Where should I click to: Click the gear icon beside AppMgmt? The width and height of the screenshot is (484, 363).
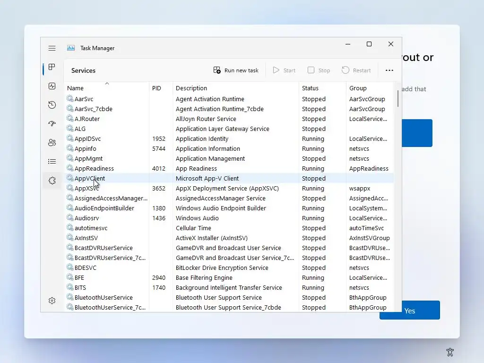[x=70, y=158]
